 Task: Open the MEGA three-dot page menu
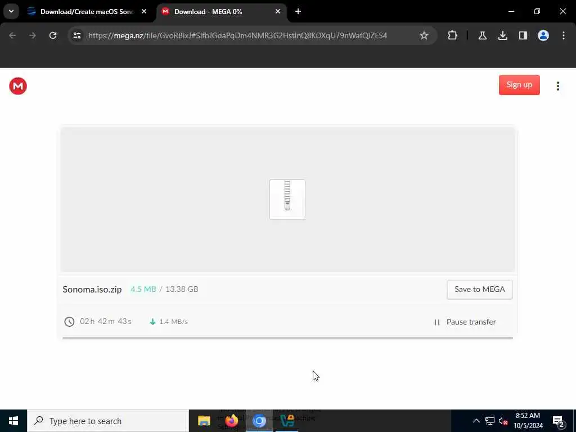click(557, 86)
